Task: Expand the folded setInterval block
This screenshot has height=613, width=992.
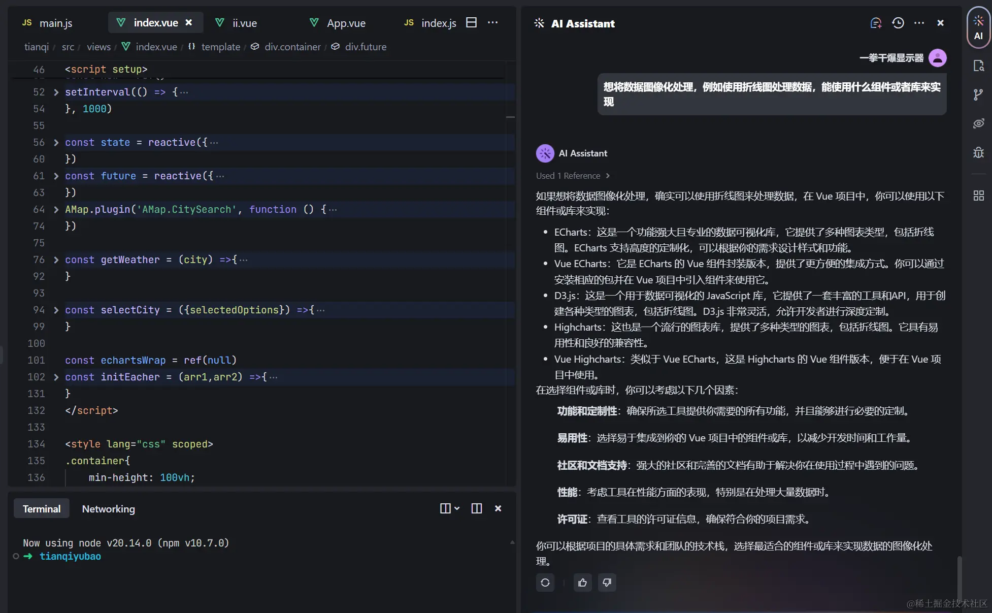Action: pyautogui.click(x=56, y=92)
